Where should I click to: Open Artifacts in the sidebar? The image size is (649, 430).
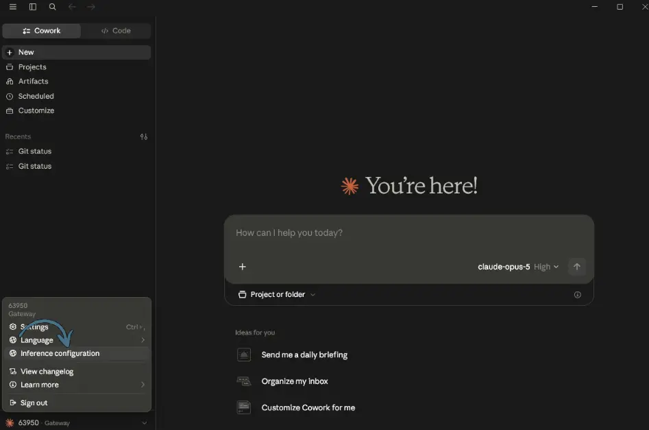click(77, 81)
